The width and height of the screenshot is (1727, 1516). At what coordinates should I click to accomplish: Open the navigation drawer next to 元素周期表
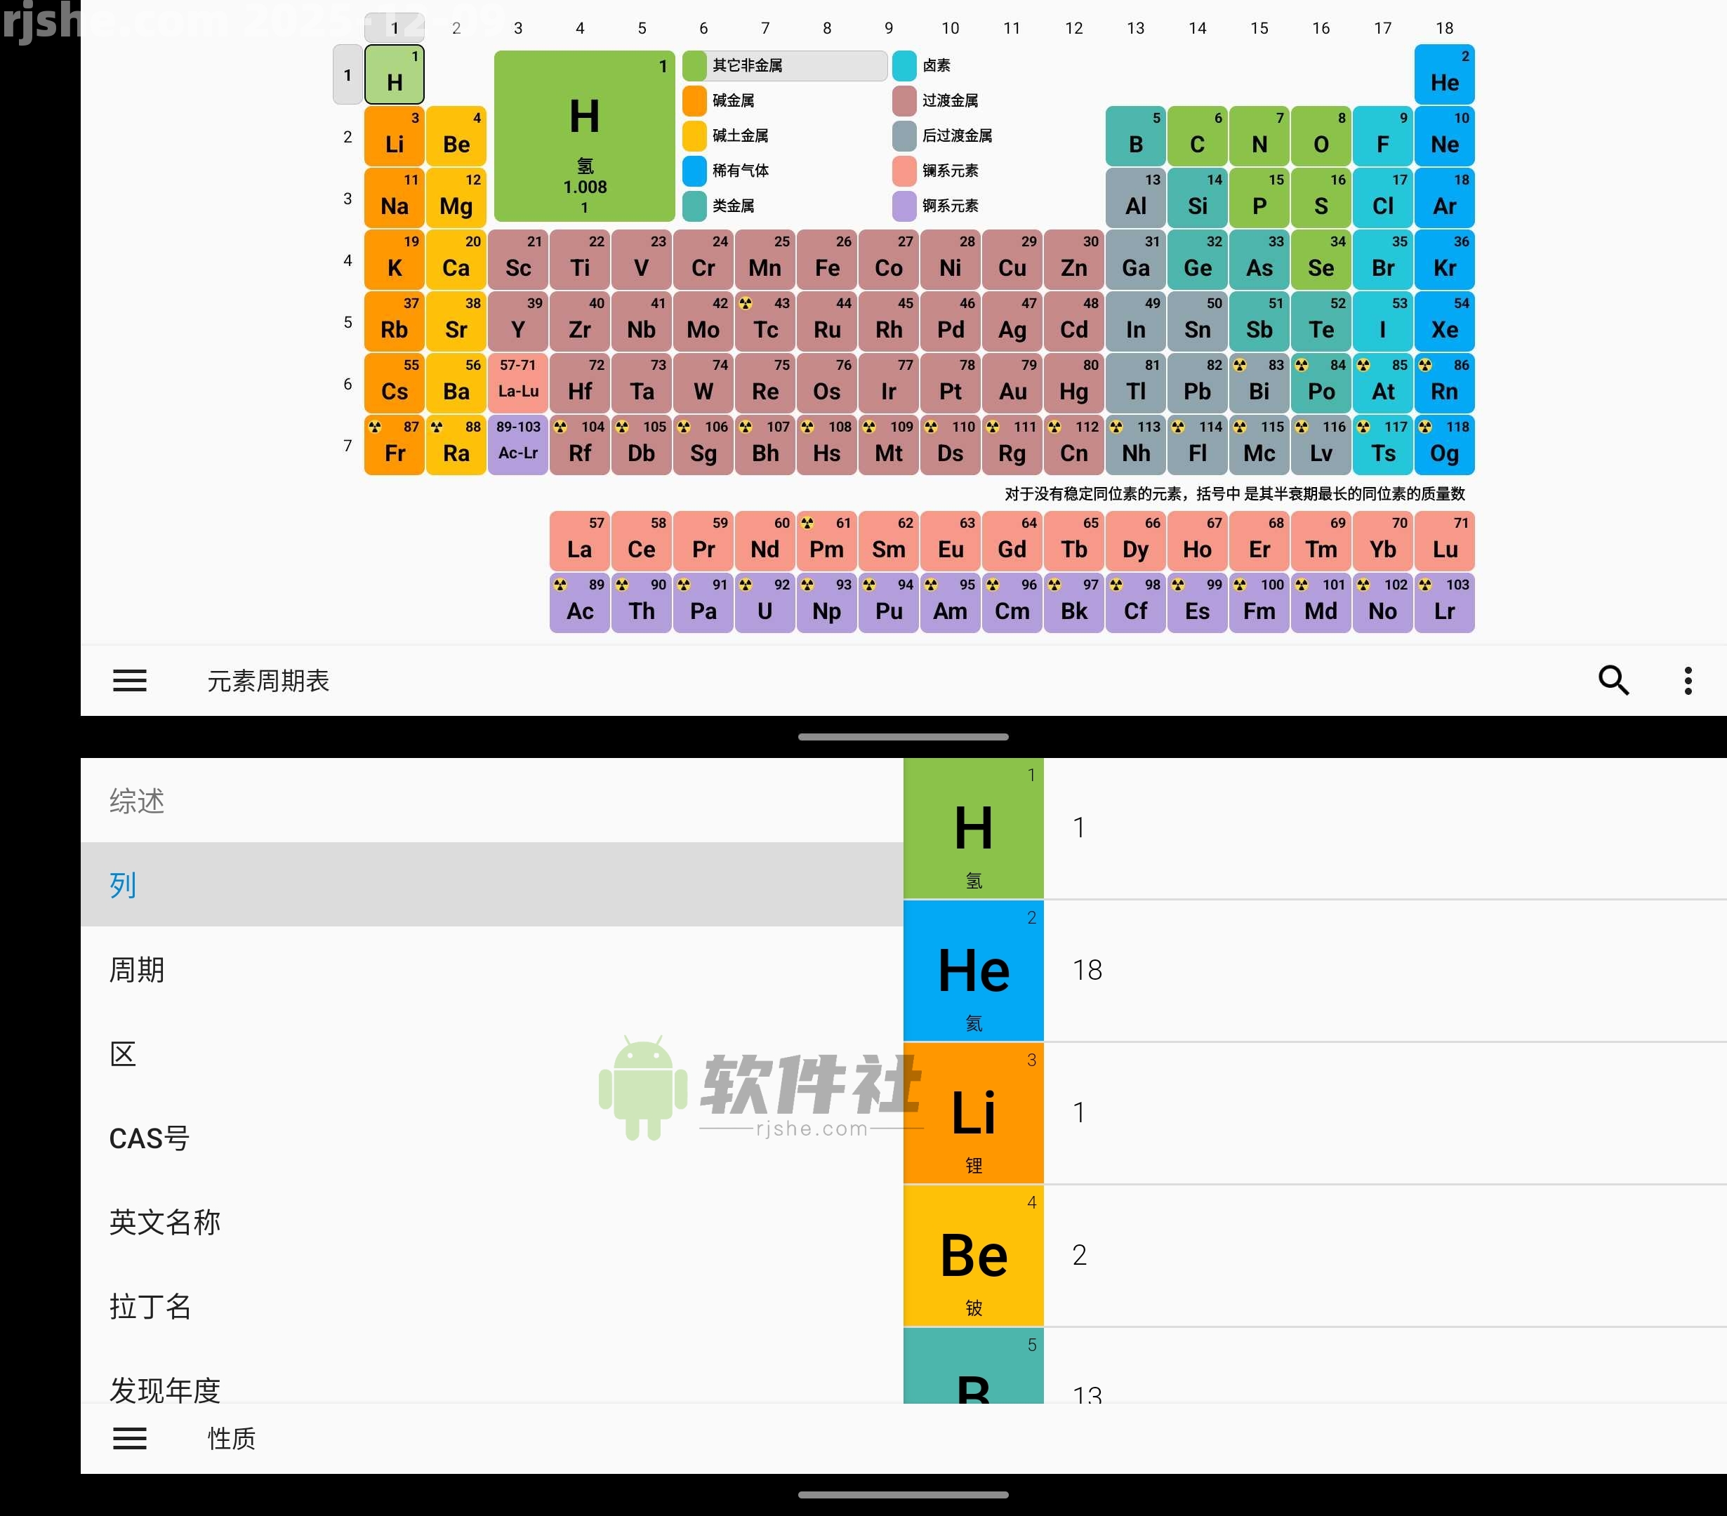pos(129,680)
